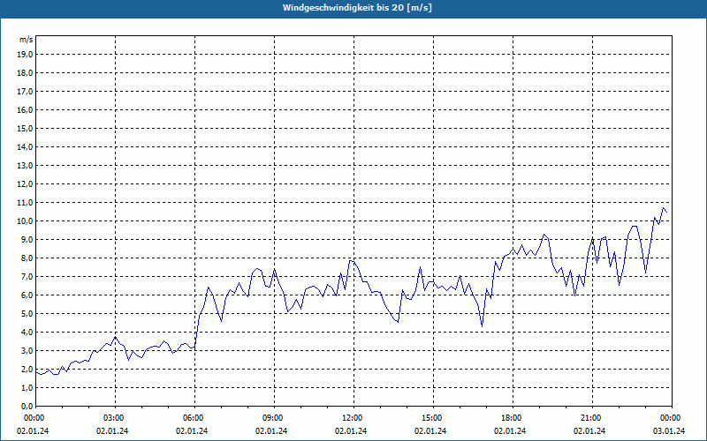The width and height of the screenshot is (707, 441).
Task: Click the 15,0 y-axis label
Action: point(25,128)
